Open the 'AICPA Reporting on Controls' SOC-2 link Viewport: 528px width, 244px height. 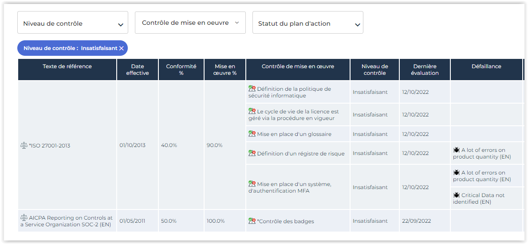pyautogui.click(x=67, y=221)
